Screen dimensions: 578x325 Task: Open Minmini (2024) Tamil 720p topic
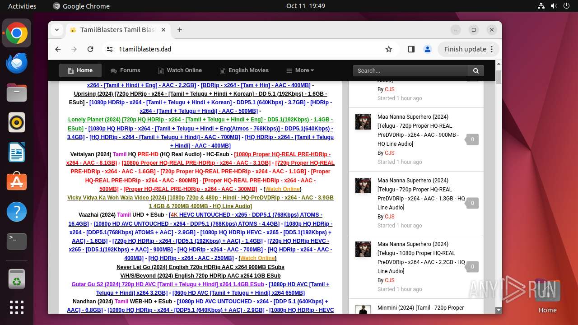(421, 308)
